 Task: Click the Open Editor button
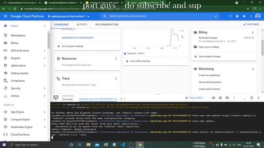pos(194,98)
